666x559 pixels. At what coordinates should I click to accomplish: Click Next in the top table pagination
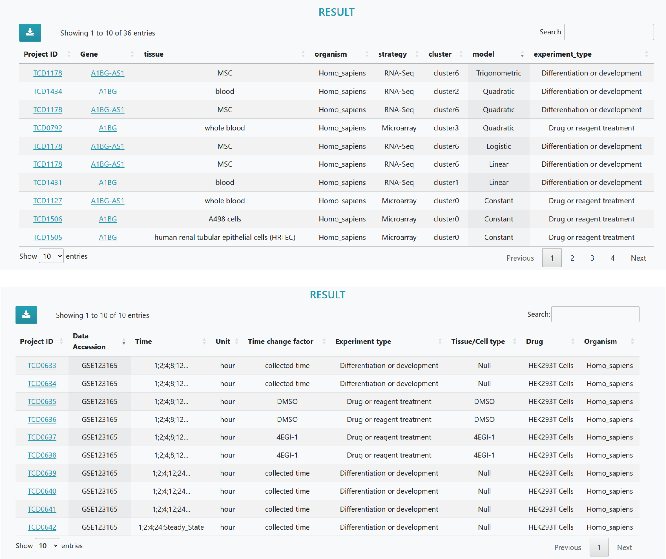[638, 258]
